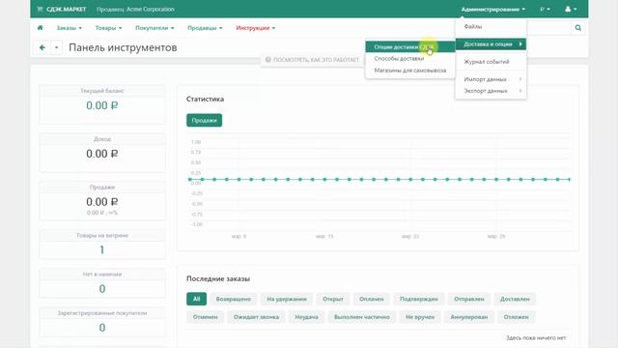Select Файлы in the admin menu
The width and height of the screenshot is (618, 348).
pos(491,26)
